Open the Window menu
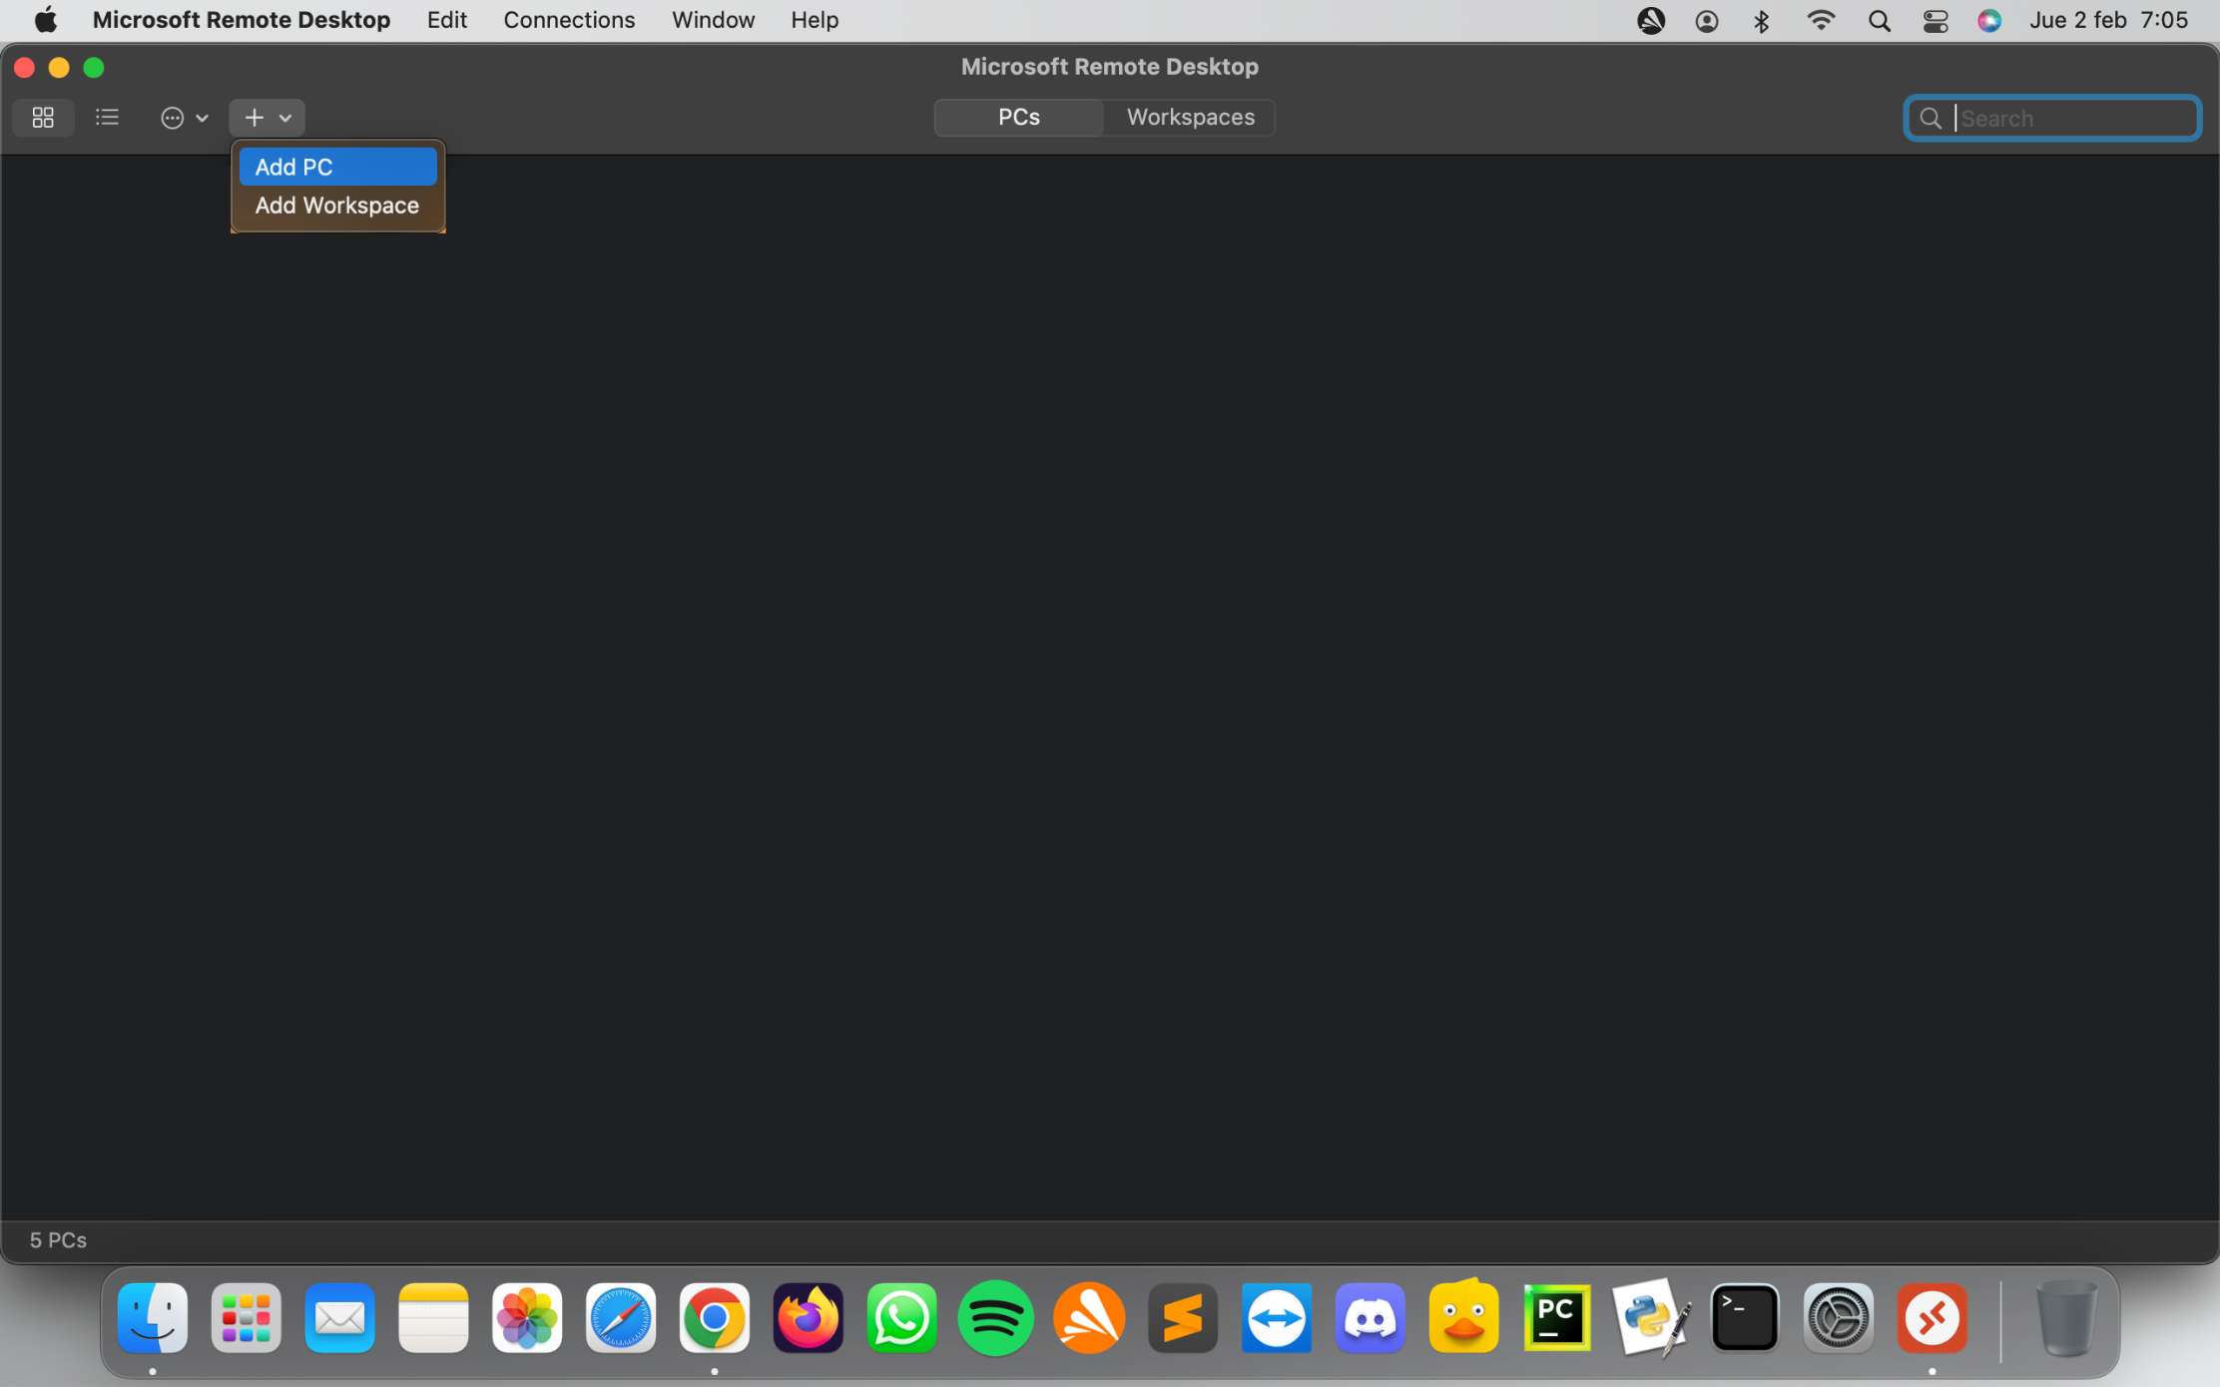Viewport: 2220px width, 1387px height. 713,20
